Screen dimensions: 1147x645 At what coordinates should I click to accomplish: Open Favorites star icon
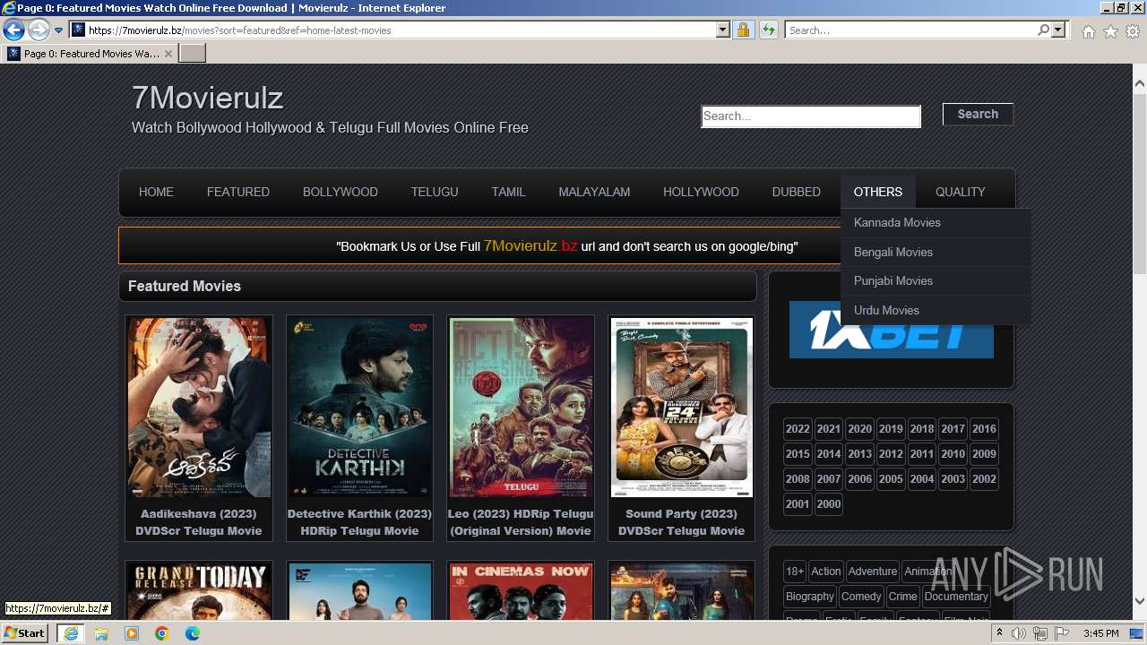[x=1110, y=30]
